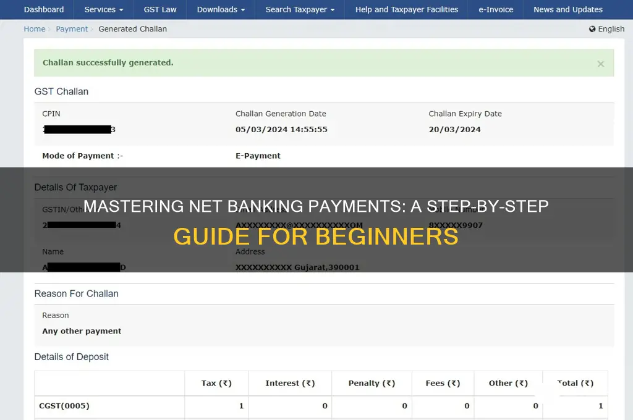This screenshot has width=633, height=420.
Task: Go to Payment breadcrumb link
Action: 72,29
